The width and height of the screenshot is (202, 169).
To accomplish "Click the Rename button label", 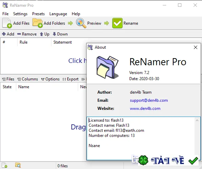I will 131,23.
